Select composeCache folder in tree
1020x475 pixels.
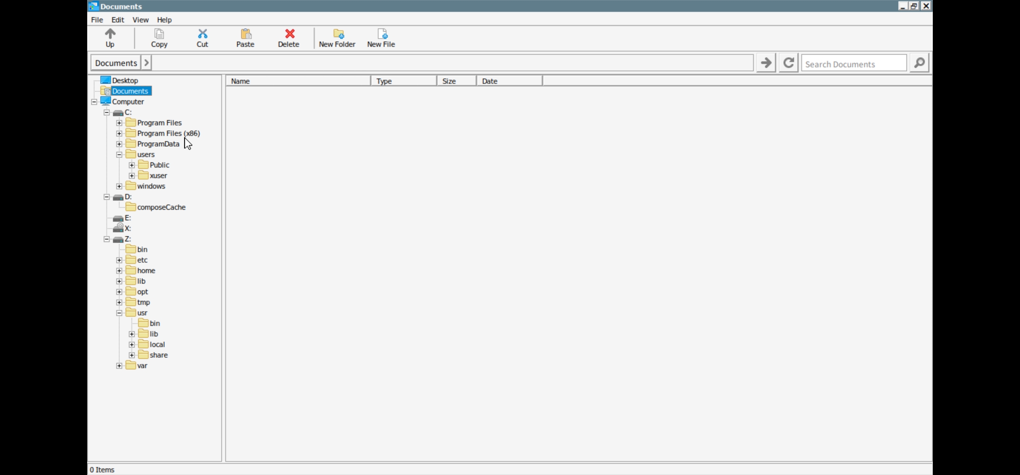pos(161,207)
